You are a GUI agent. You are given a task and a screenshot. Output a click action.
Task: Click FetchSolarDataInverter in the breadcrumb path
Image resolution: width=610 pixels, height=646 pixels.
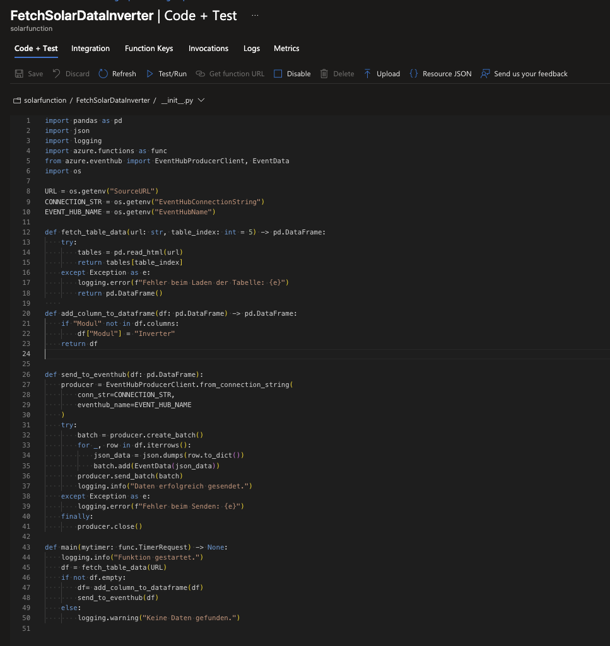pos(113,101)
